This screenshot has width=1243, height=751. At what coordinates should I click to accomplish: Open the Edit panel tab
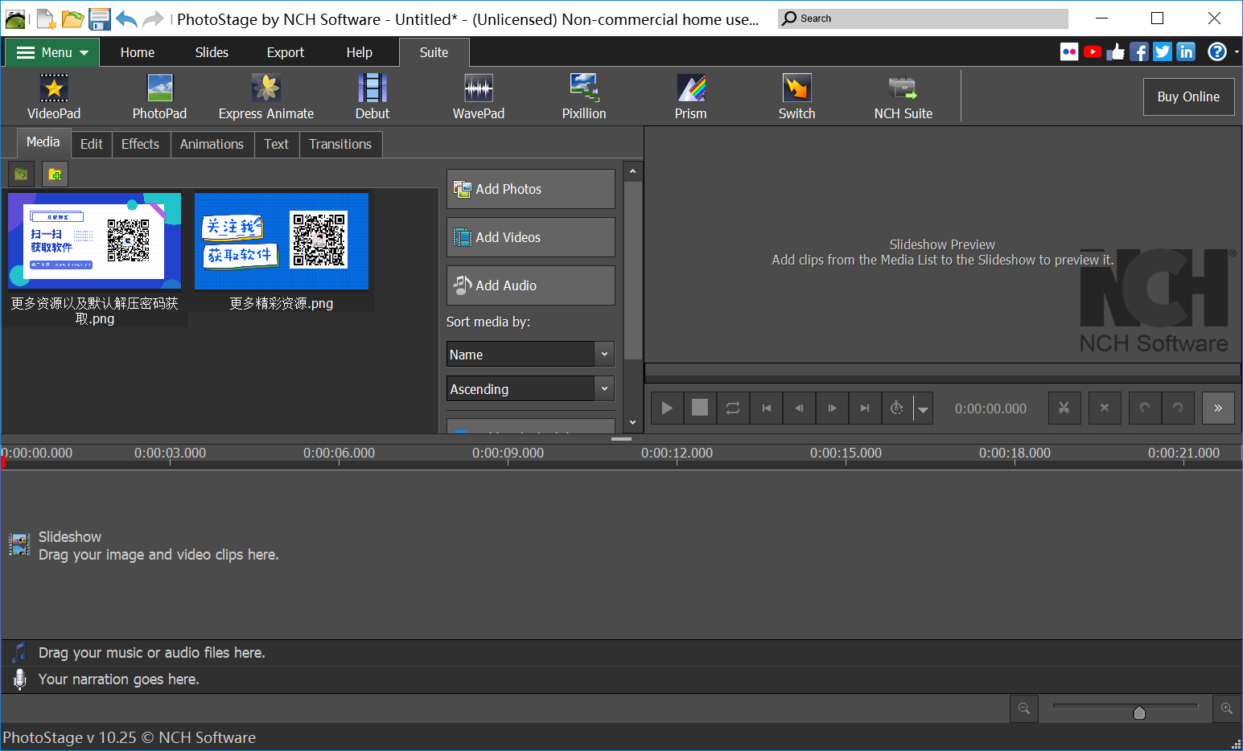[92, 144]
